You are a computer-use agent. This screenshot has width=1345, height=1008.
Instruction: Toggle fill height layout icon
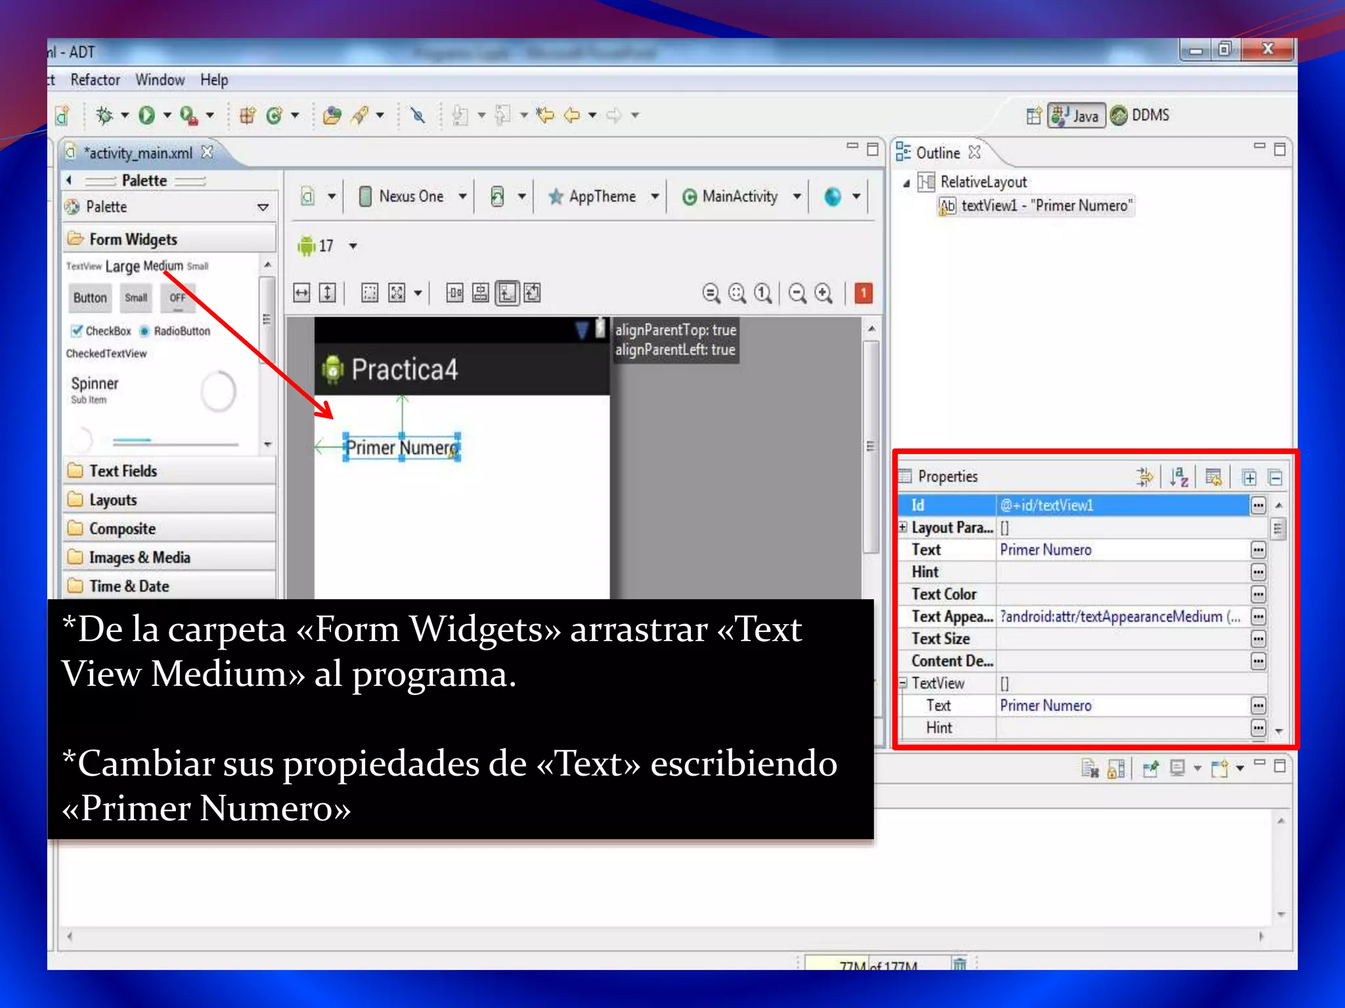(x=327, y=293)
